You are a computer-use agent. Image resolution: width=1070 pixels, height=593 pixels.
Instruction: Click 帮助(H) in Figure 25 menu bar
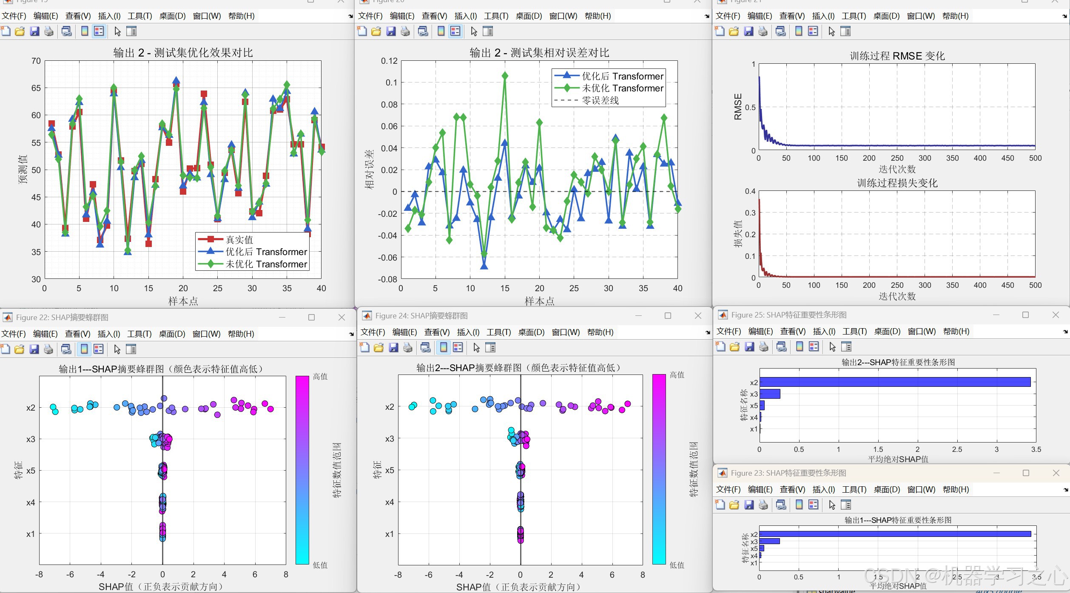pyautogui.click(x=956, y=332)
